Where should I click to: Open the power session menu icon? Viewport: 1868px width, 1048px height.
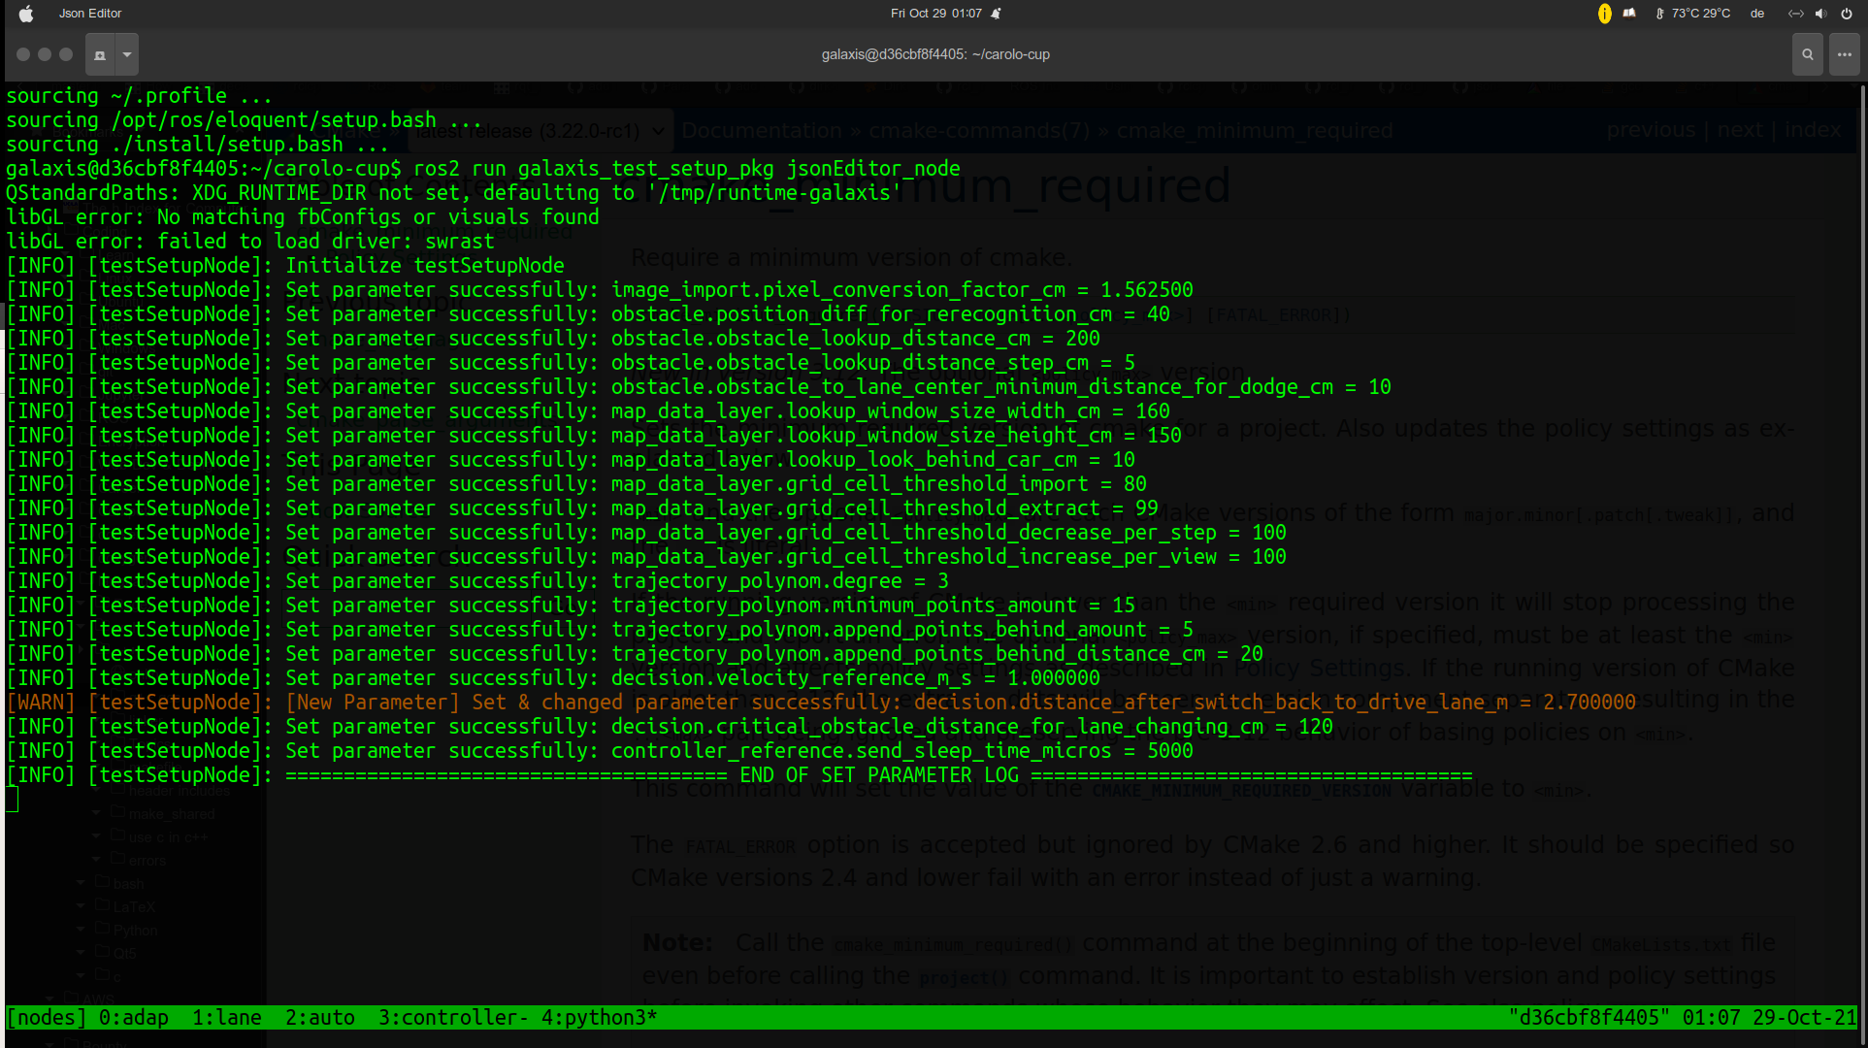tap(1847, 14)
